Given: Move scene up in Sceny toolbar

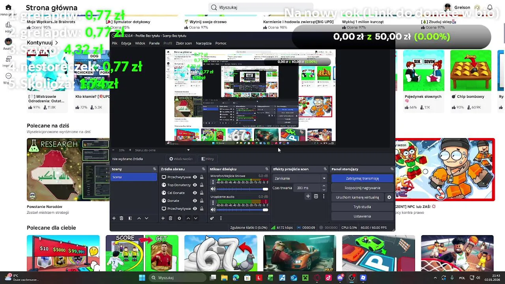Looking at the screenshot, I should [x=139, y=218].
